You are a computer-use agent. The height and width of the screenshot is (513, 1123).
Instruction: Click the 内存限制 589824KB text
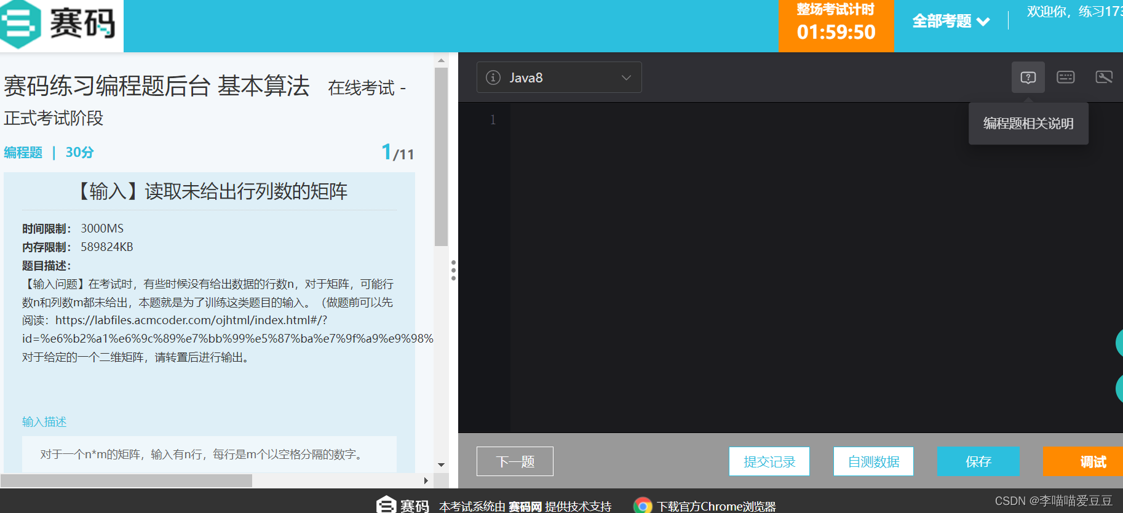tap(77, 247)
